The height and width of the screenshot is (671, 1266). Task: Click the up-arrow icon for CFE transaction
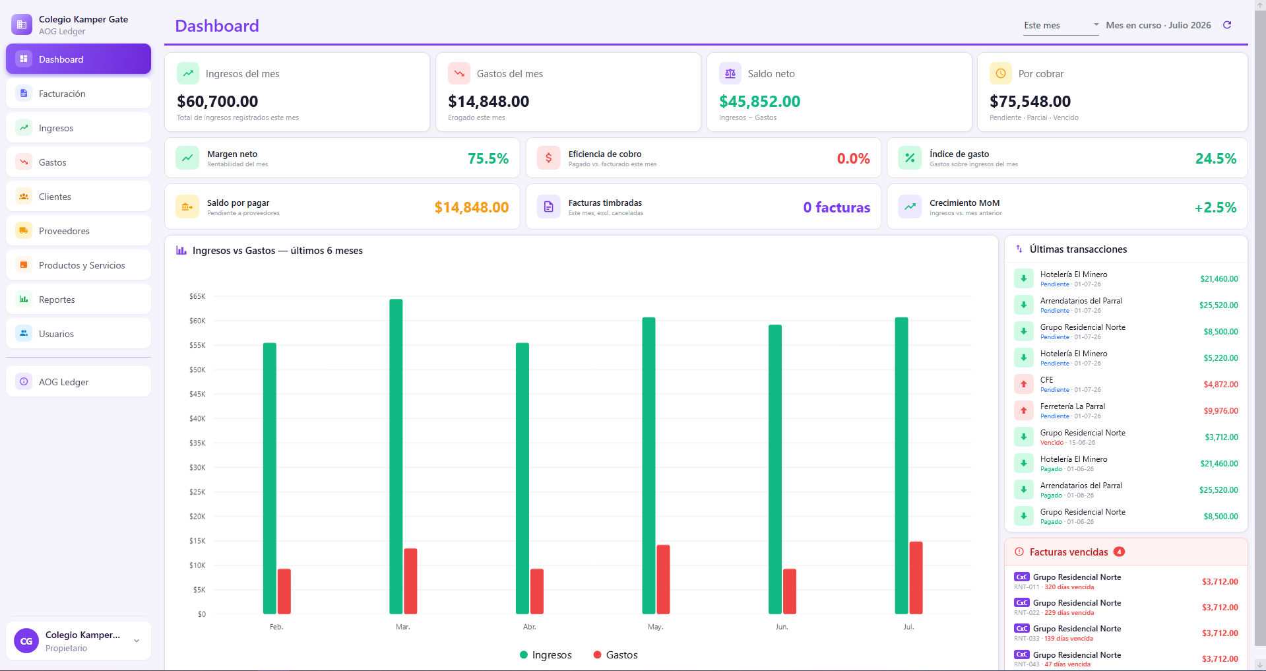click(1024, 384)
